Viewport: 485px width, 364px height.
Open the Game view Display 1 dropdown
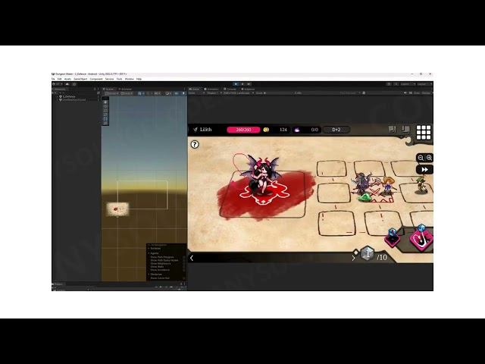coord(214,93)
